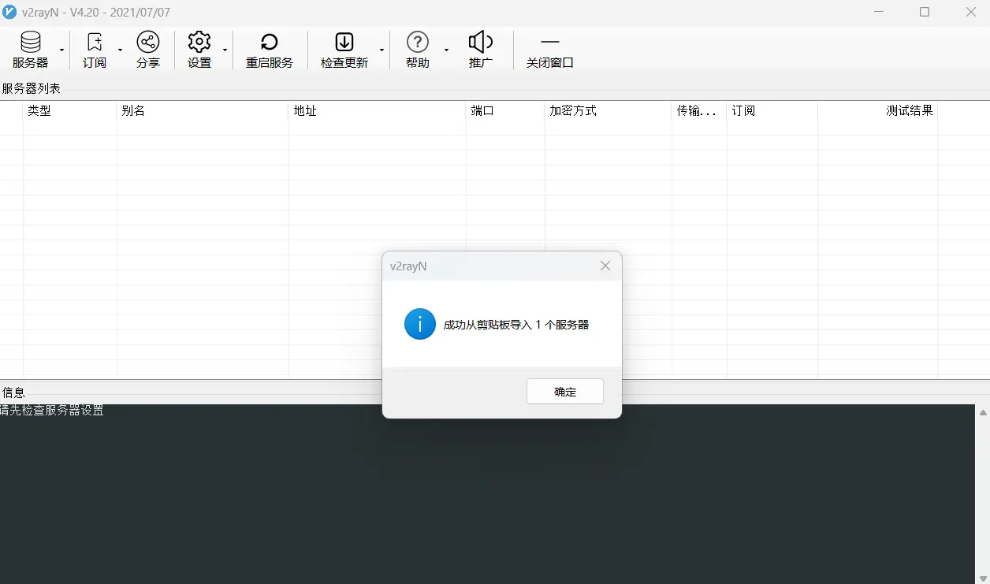This screenshot has height=584, width=990.
Task: Open the 服务器 servers toolbar icon
Action: [30, 50]
